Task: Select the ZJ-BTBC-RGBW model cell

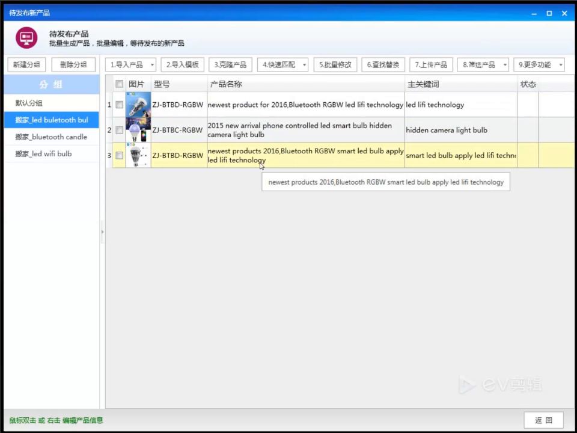Action: [178, 130]
